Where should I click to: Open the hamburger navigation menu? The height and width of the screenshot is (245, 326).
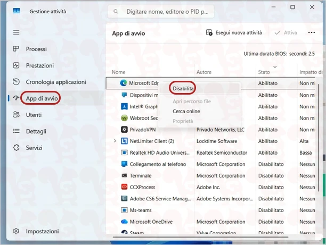(16, 32)
